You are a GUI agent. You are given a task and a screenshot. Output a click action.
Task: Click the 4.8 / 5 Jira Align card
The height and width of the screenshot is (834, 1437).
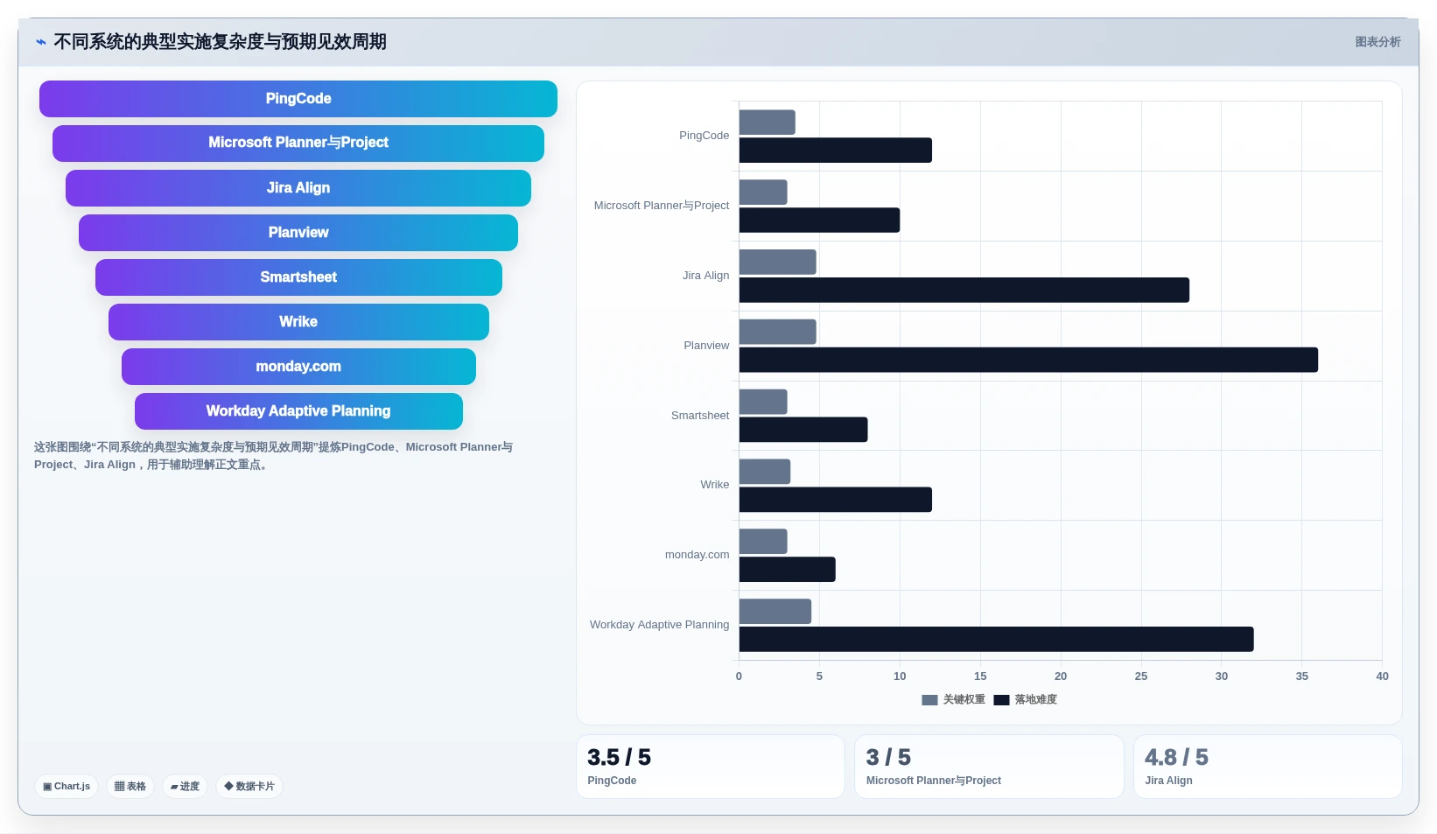(x=1268, y=767)
